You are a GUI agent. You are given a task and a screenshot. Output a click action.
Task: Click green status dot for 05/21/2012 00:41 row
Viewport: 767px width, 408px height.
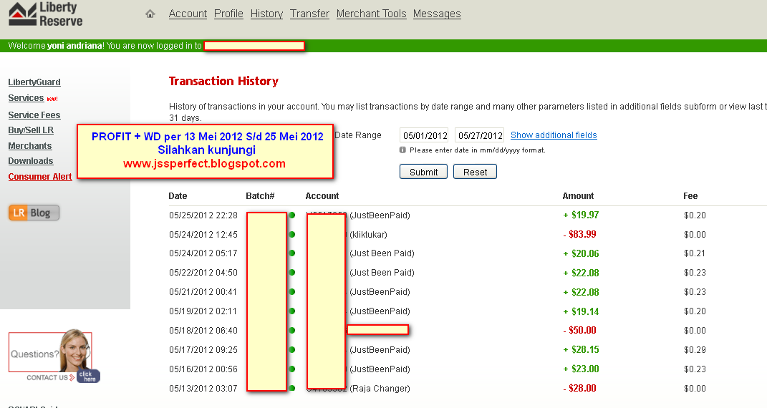(292, 292)
